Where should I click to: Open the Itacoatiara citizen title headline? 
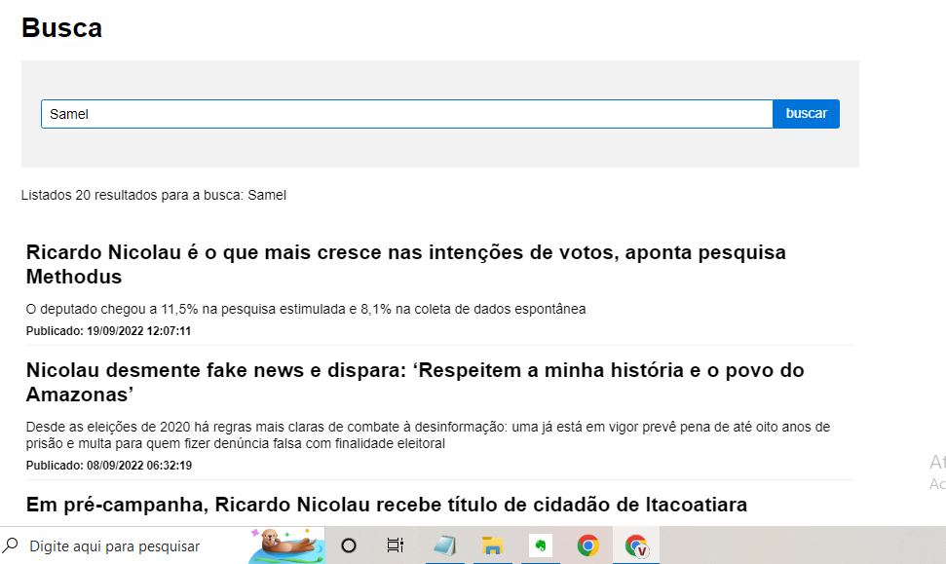click(387, 505)
